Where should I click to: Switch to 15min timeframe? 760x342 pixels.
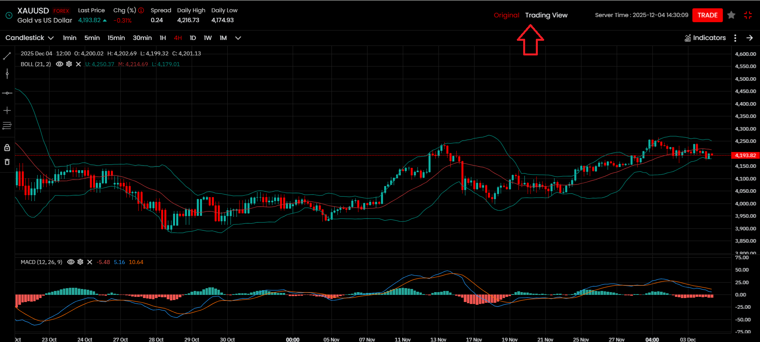point(116,38)
